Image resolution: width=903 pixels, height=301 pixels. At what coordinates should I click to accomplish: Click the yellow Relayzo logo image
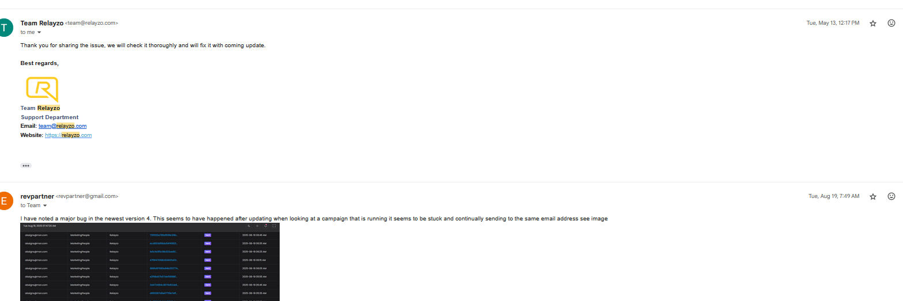click(42, 90)
